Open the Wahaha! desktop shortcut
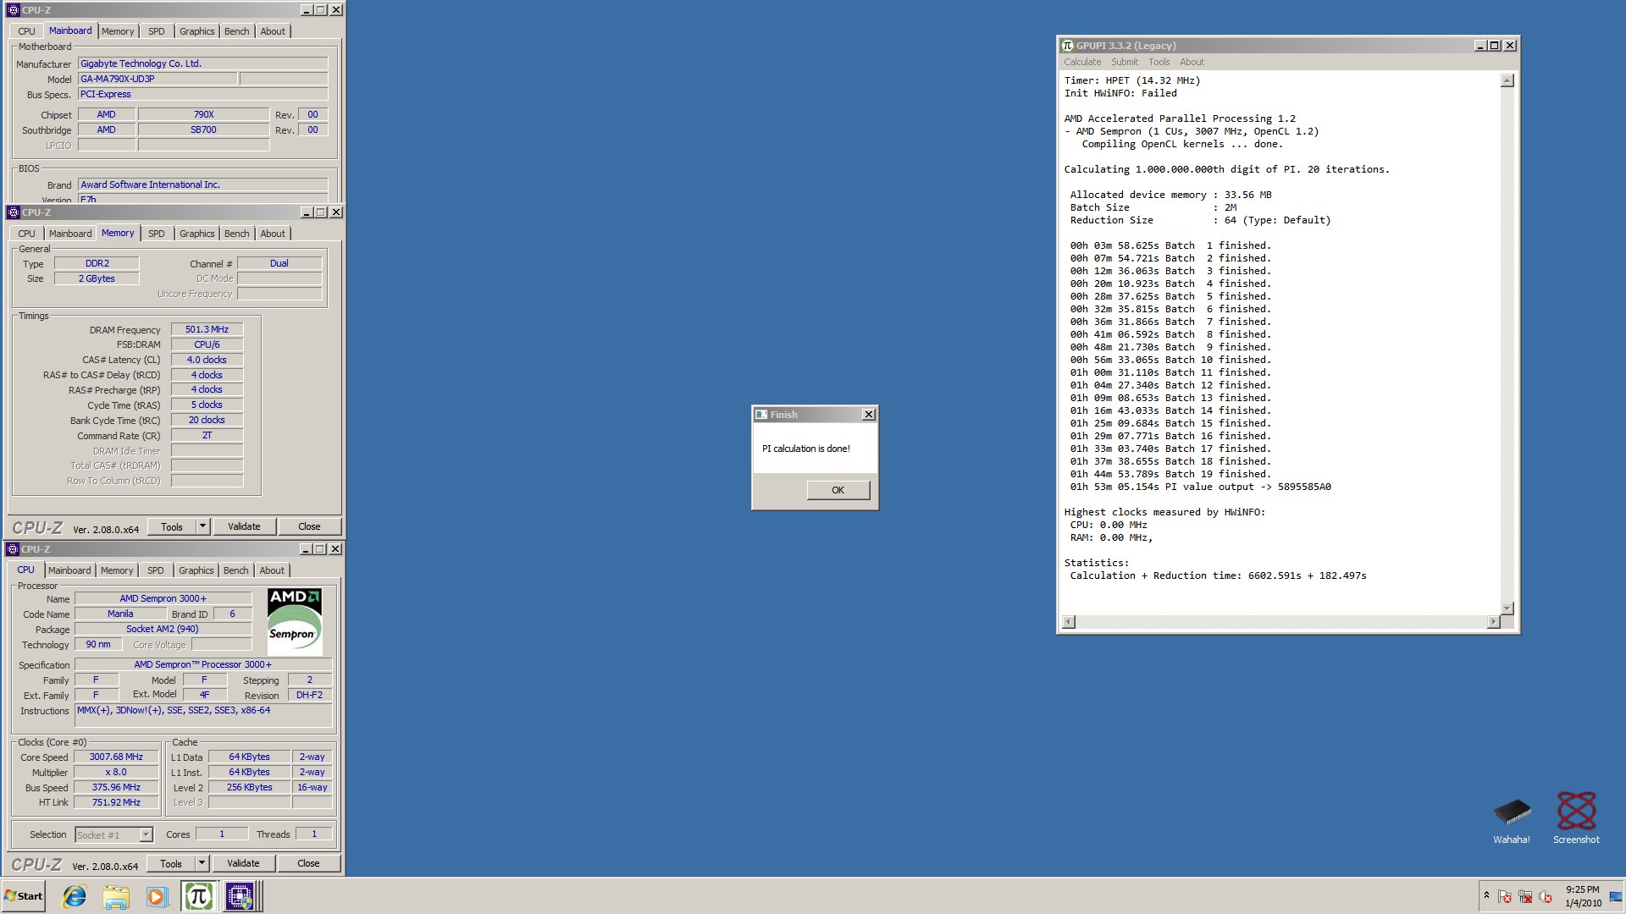 (x=1512, y=819)
